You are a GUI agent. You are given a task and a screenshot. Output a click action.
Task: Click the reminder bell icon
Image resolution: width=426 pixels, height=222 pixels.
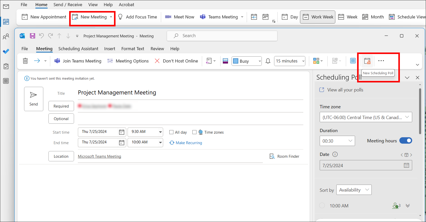tap(268, 61)
